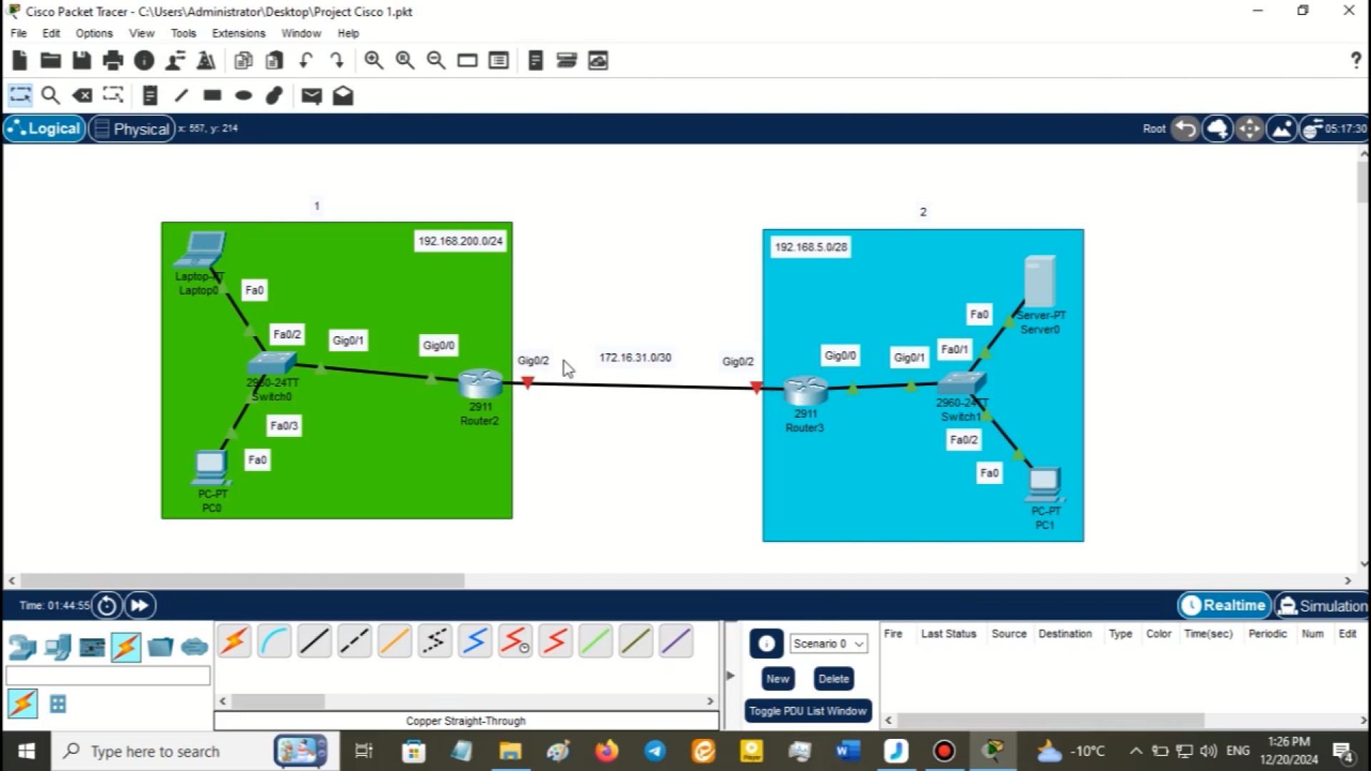Choose the Select tool

point(20,95)
